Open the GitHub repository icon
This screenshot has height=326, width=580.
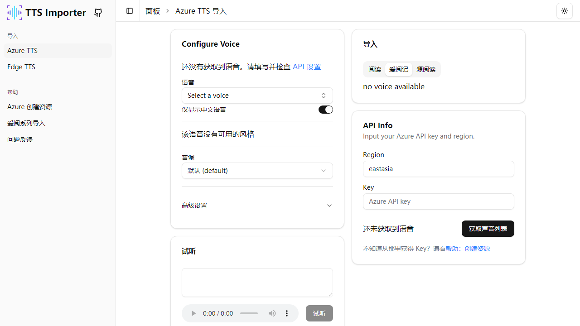pyautogui.click(x=98, y=13)
